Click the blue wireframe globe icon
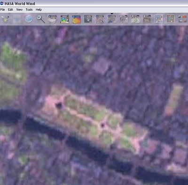 tap(29, 19)
